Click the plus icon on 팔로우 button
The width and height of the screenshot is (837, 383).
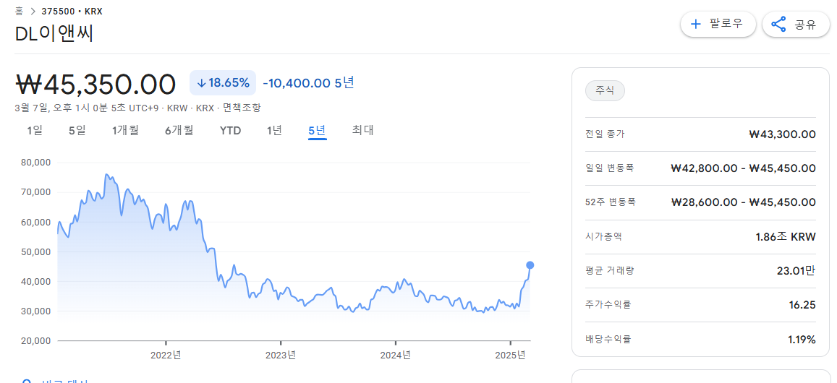coord(695,24)
